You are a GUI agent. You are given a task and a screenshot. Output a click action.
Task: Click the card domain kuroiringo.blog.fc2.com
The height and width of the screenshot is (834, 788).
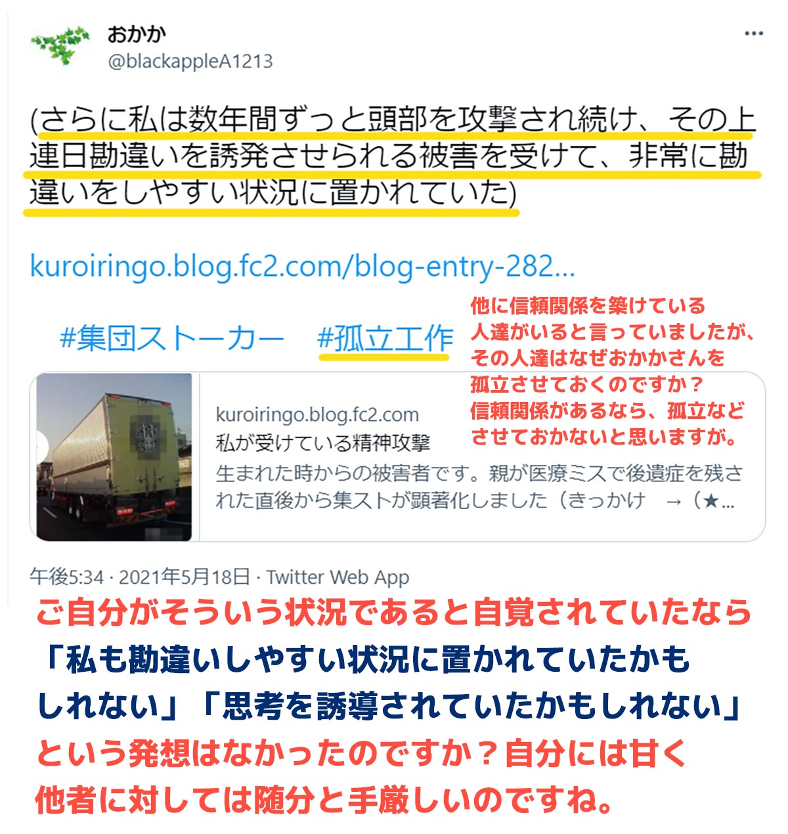click(x=317, y=414)
